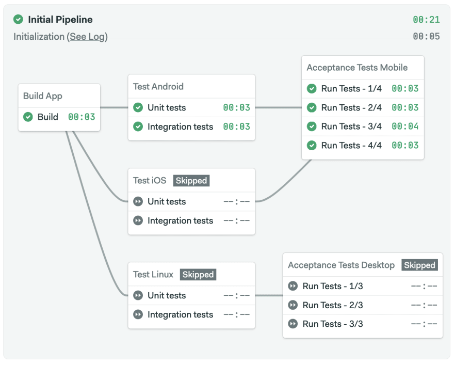Click the Test Linux Integration tests skipped icon

[x=138, y=314]
